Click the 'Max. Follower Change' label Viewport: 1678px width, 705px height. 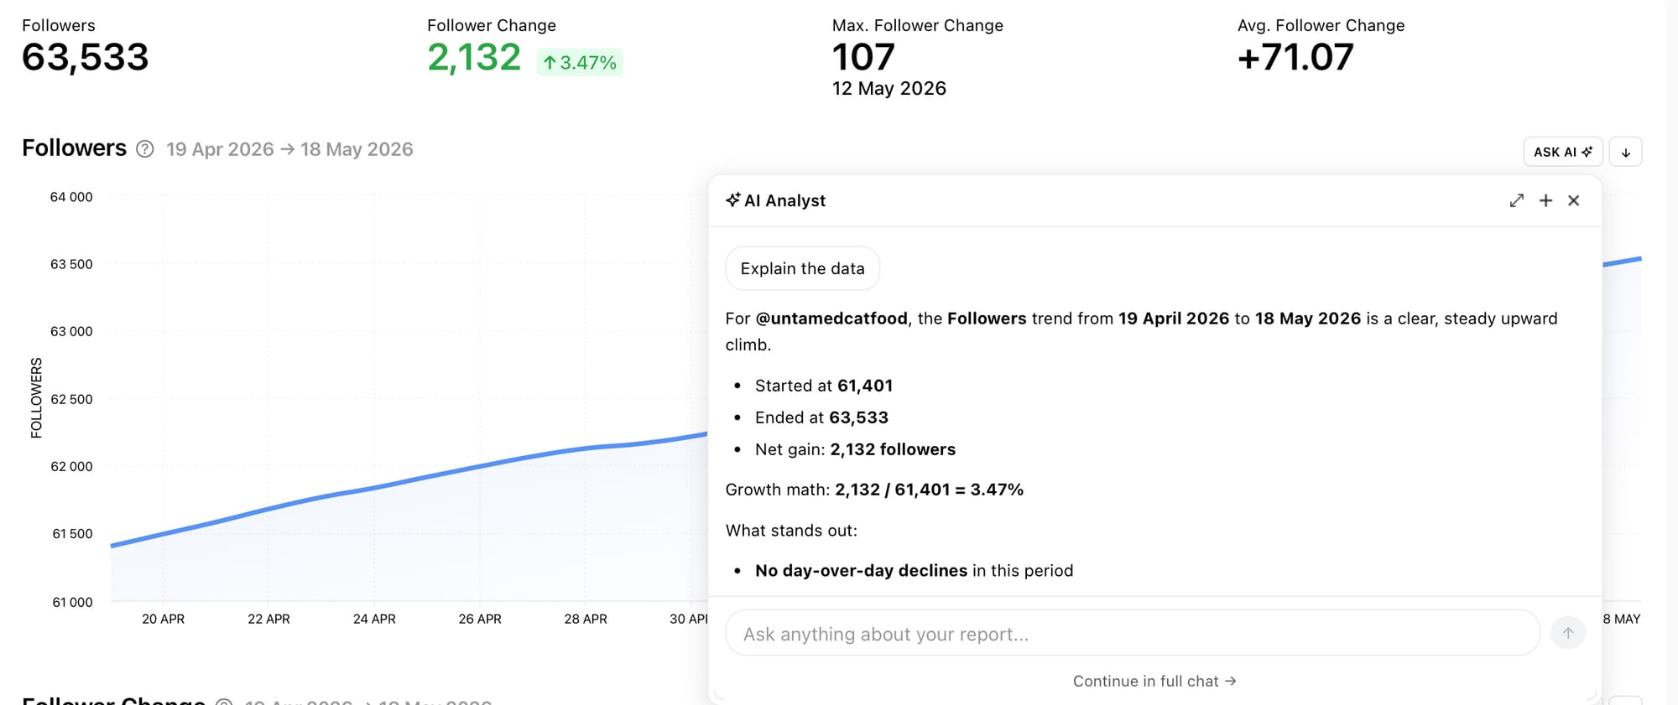(x=918, y=25)
